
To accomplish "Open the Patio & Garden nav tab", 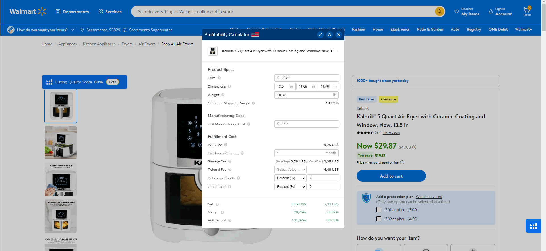I will [x=430, y=29].
